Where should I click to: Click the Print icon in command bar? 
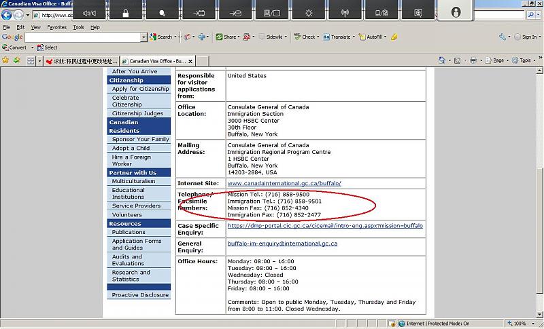tap(473, 60)
